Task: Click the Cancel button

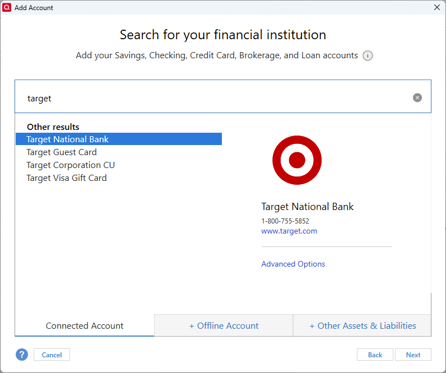Action: [x=52, y=355]
